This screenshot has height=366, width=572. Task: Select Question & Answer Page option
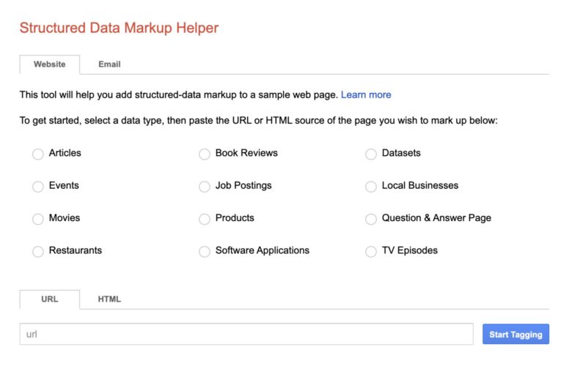(371, 219)
